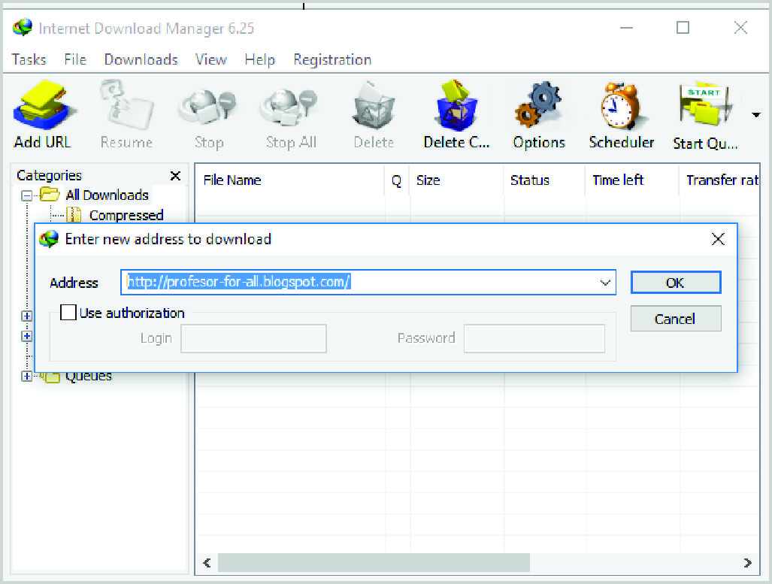Viewport: 772px width, 584px height.
Task: Click the Stop toolbar icon
Action: pos(208,107)
